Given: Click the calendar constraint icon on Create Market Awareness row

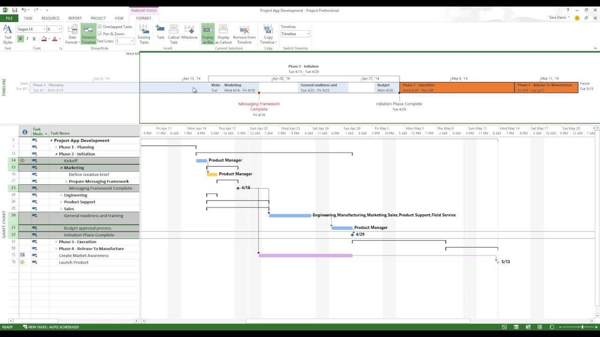Looking at the screenshot, I should tap(22, 255).
